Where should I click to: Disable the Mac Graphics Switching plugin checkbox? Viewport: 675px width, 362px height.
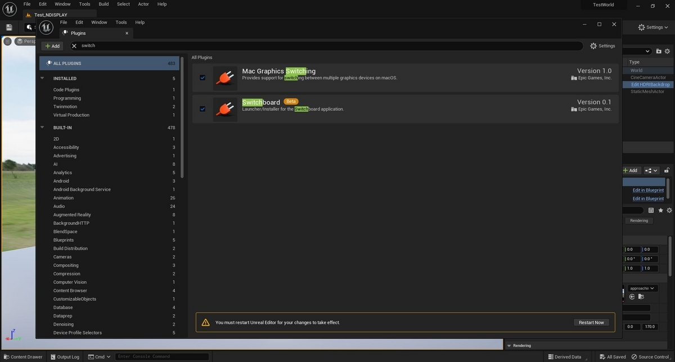[202, 78]
